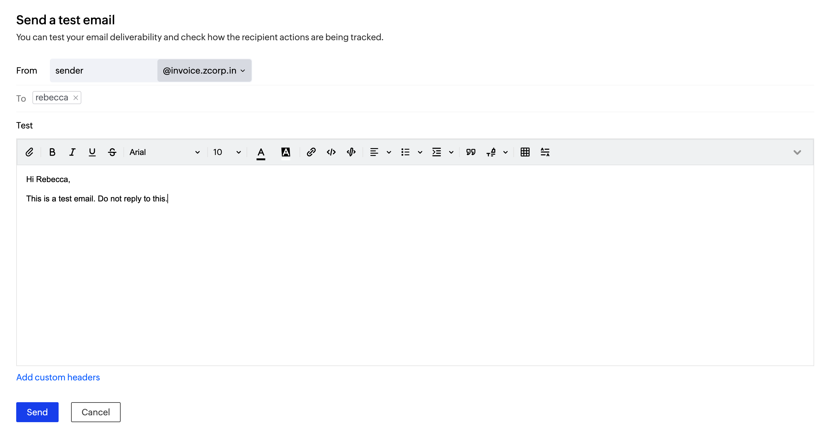Insert a hyperlink using link icon
The height and width of the screenshot is (434, 831).
[311, 152]
